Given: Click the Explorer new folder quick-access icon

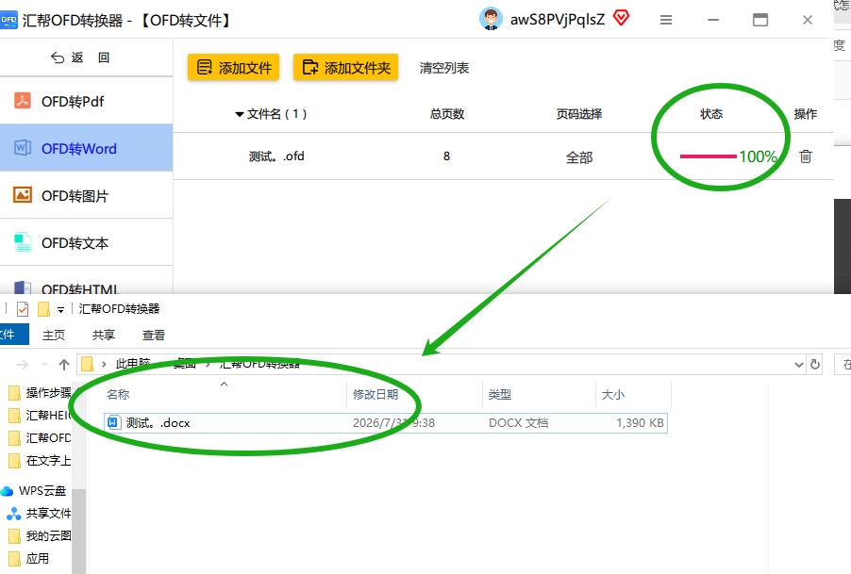Looking at the screenshot, I should pos(44,309).
